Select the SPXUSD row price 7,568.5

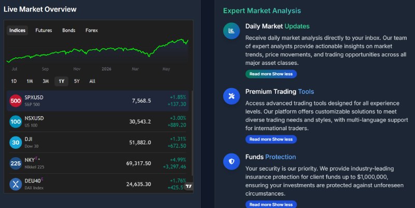point(141,101)
